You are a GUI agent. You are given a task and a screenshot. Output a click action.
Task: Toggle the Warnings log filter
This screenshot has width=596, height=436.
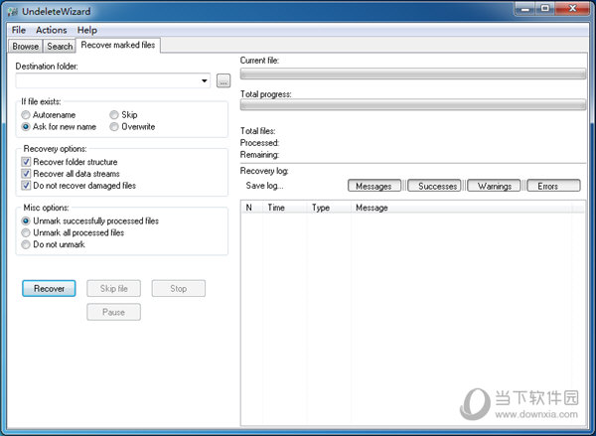(x=494, y=186)
